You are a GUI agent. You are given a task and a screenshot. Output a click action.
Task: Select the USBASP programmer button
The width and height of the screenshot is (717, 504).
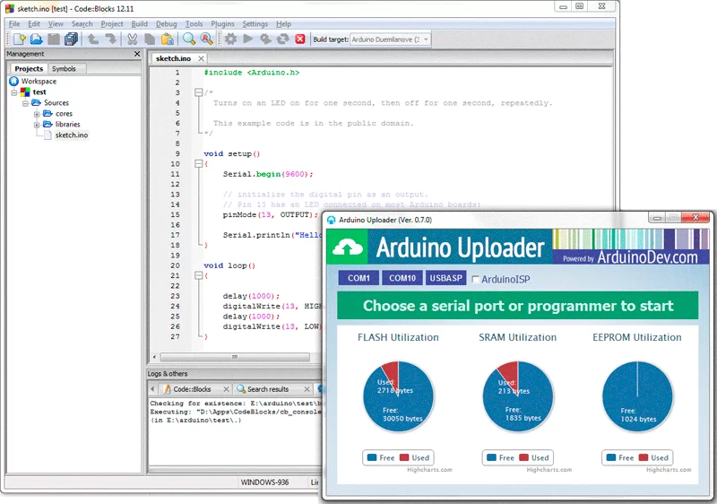point(445,278)
